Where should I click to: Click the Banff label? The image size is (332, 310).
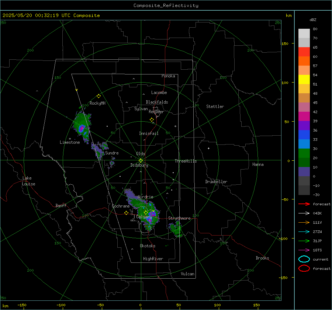pyautogui.click(x=61, y=205)
